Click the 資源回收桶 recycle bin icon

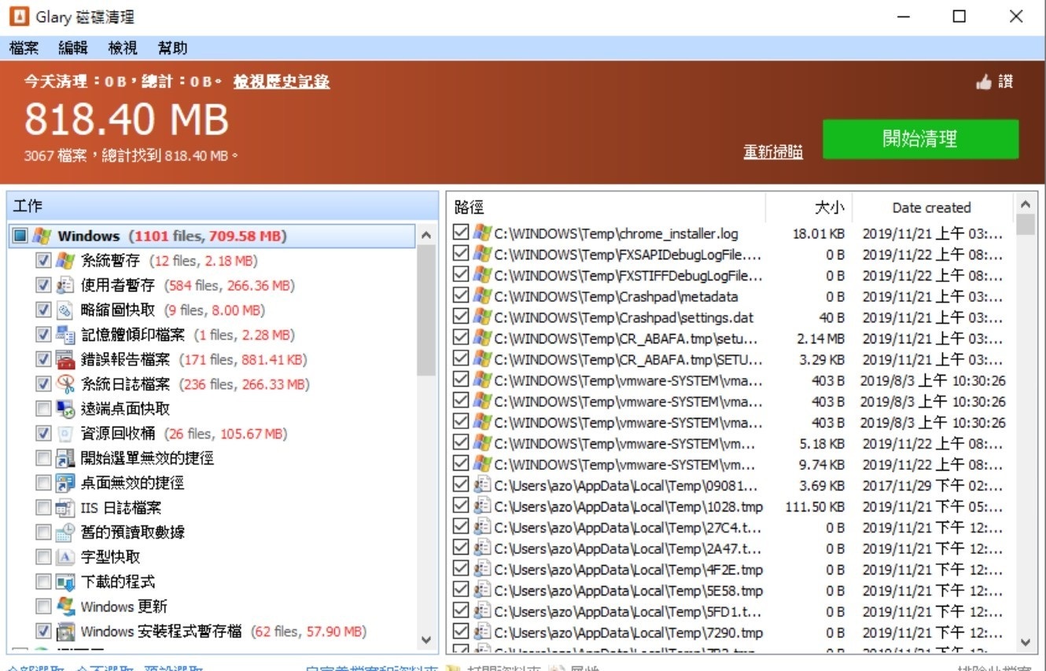coord(65,434)
